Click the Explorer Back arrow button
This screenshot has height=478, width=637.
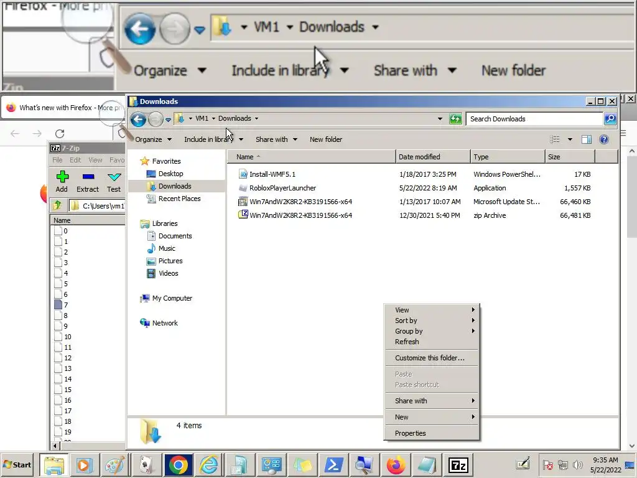click(x=138, y=119)
